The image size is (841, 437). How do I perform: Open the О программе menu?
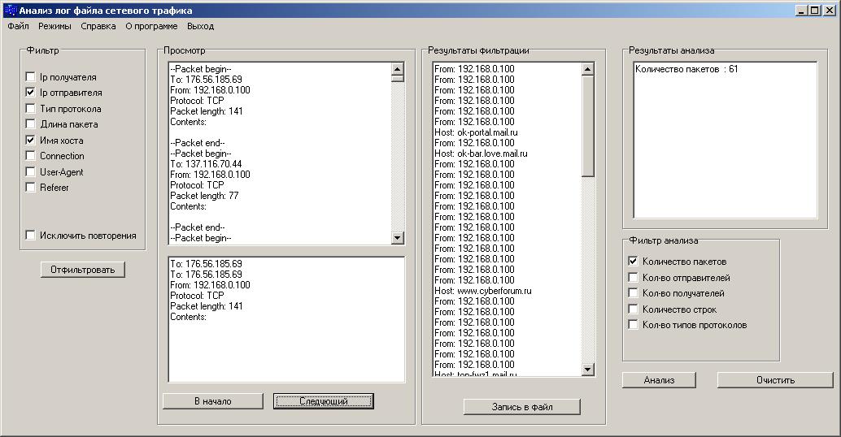[151, 26]
